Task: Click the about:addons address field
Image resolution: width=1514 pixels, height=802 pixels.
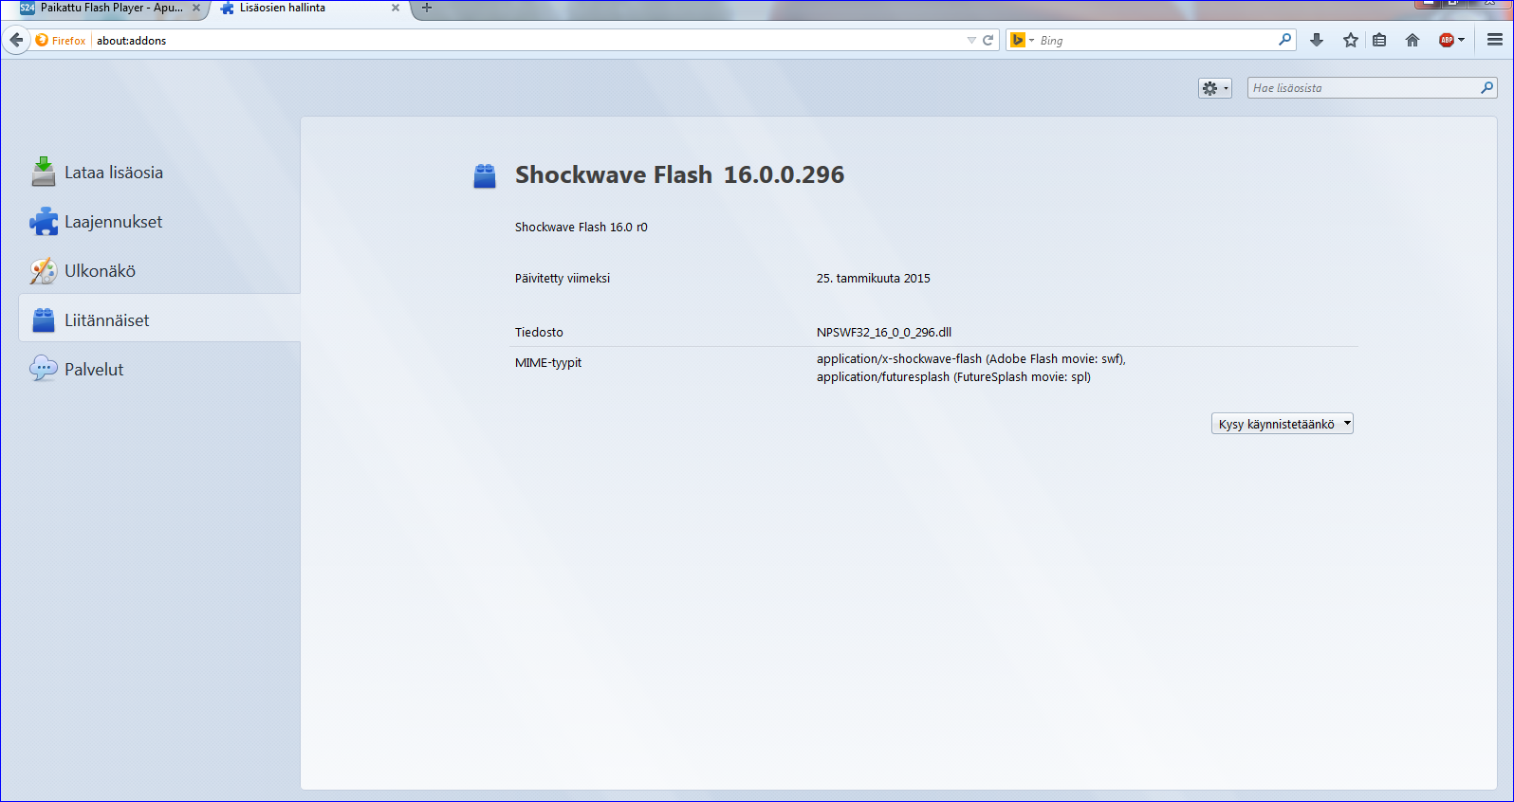Action: coord(527,40)
